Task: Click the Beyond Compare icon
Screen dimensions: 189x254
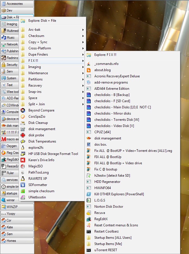Action: [x=23, y=110]
